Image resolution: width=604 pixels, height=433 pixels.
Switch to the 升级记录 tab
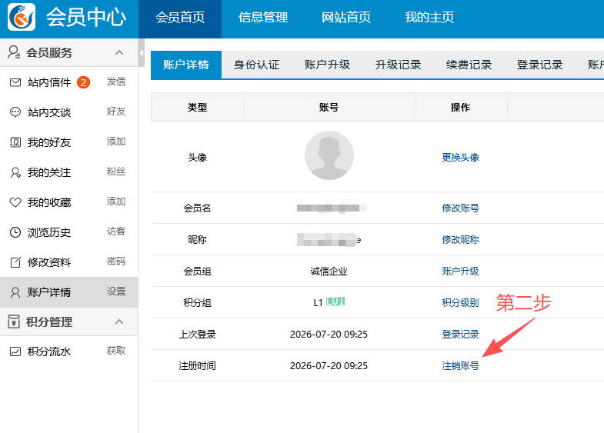(399, 65)
